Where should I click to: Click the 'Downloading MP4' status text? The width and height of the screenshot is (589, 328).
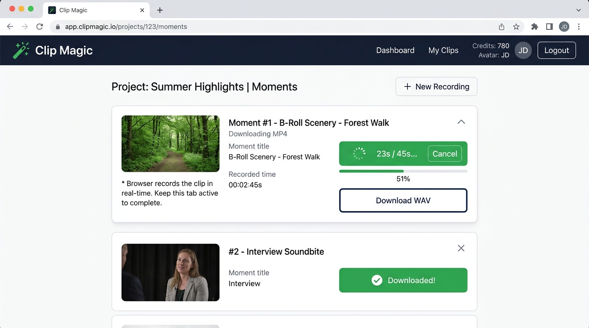[x=258, y=134]
